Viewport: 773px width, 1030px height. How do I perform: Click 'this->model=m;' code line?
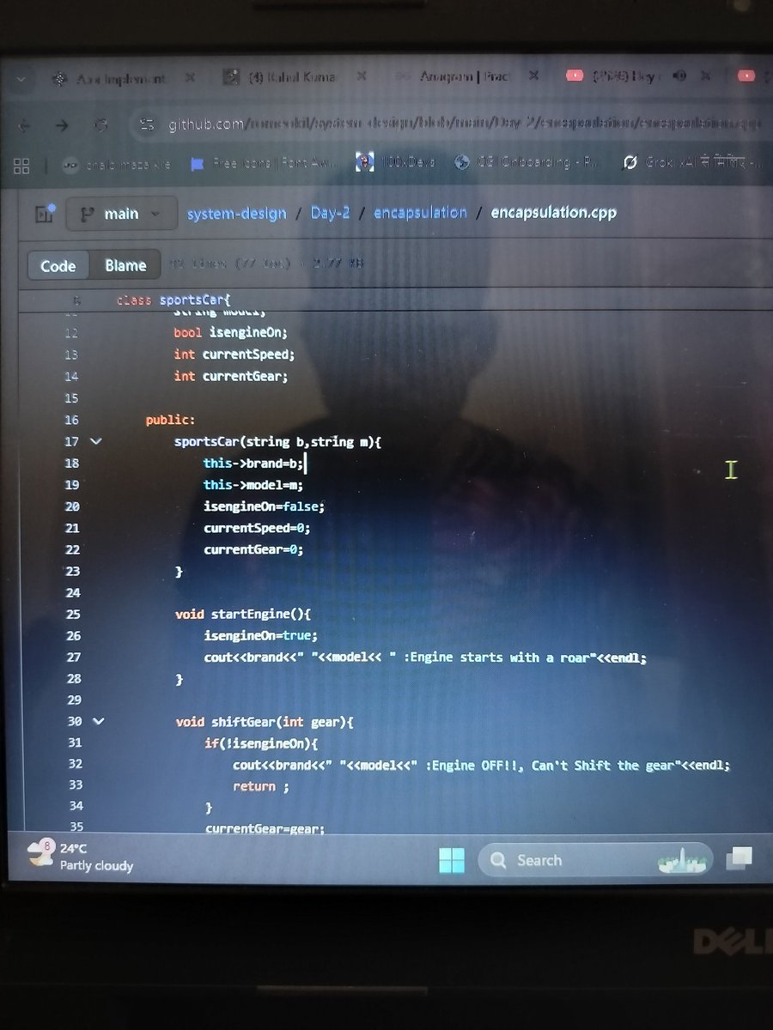(253, 485)
